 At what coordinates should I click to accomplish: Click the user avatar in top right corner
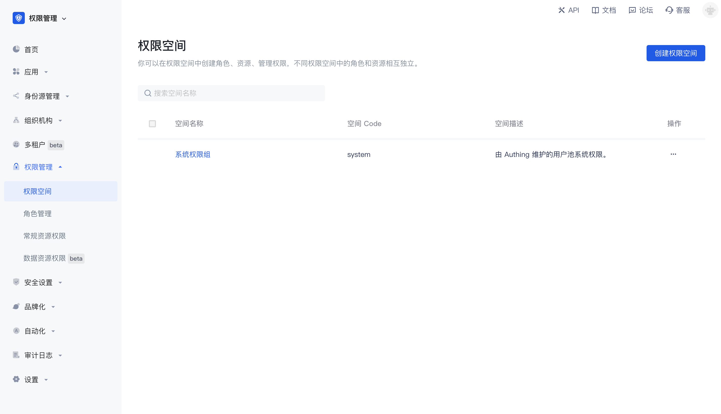[710, 10]
